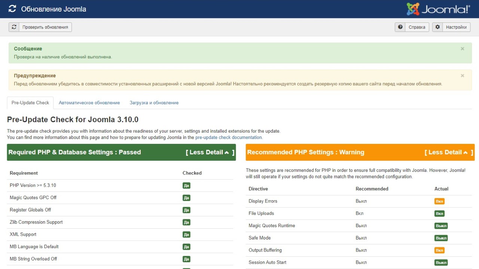Screen dimensions: 479x269
Task: Click the MB Language is Default requirement
Action: coord(34,247)
